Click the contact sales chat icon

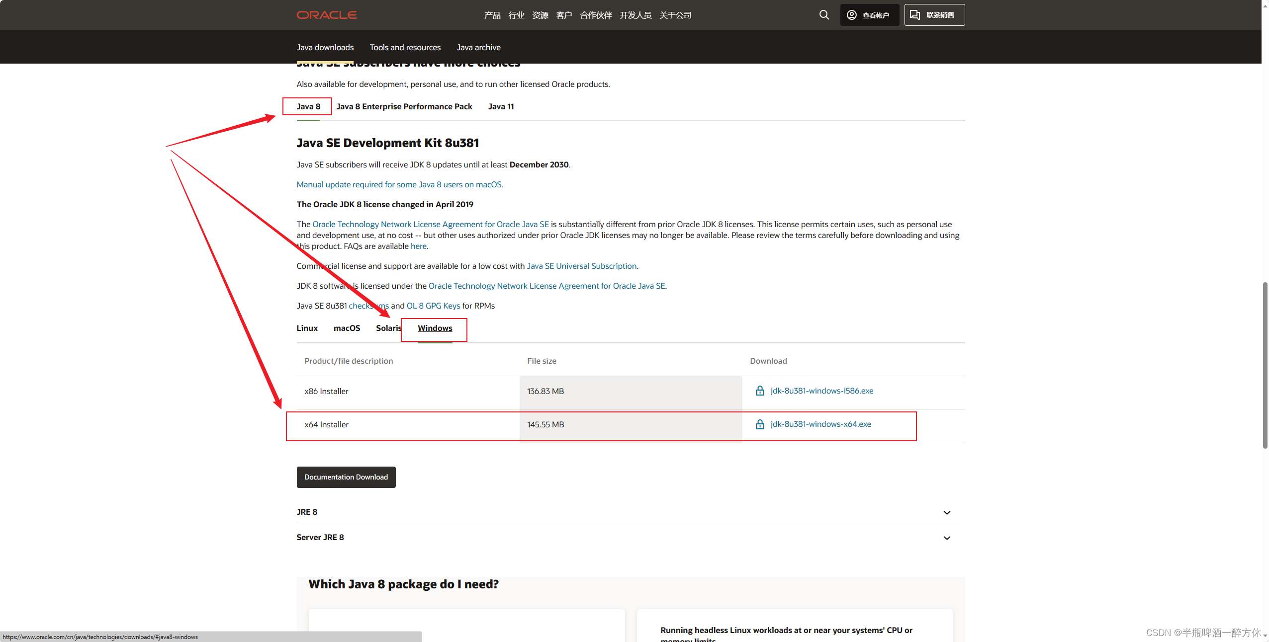915,15
